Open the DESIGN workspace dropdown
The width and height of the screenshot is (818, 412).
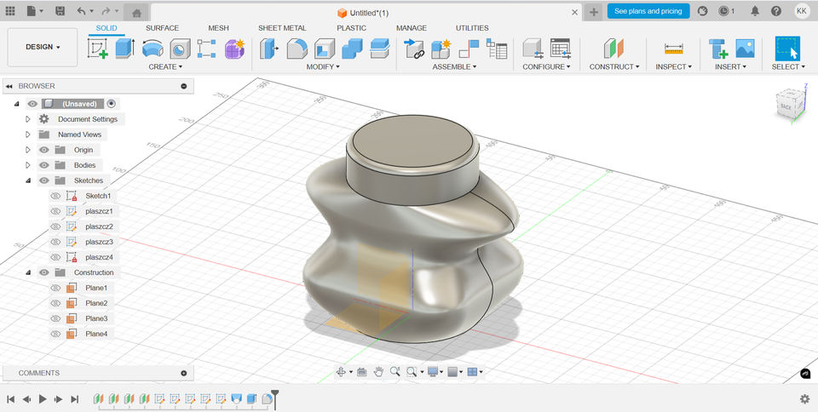[x=43, y=48]
